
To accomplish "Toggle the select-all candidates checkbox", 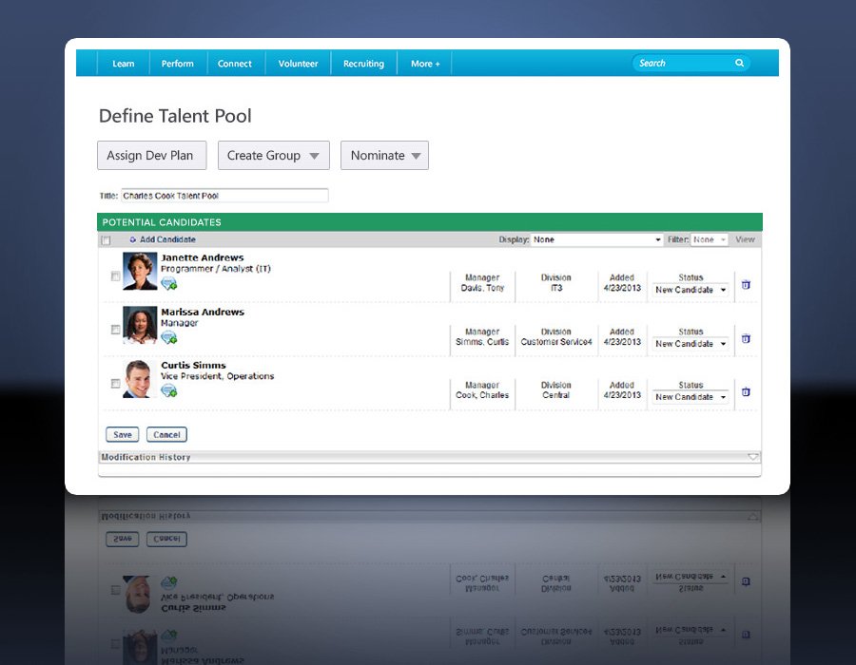I will (106, 240).
